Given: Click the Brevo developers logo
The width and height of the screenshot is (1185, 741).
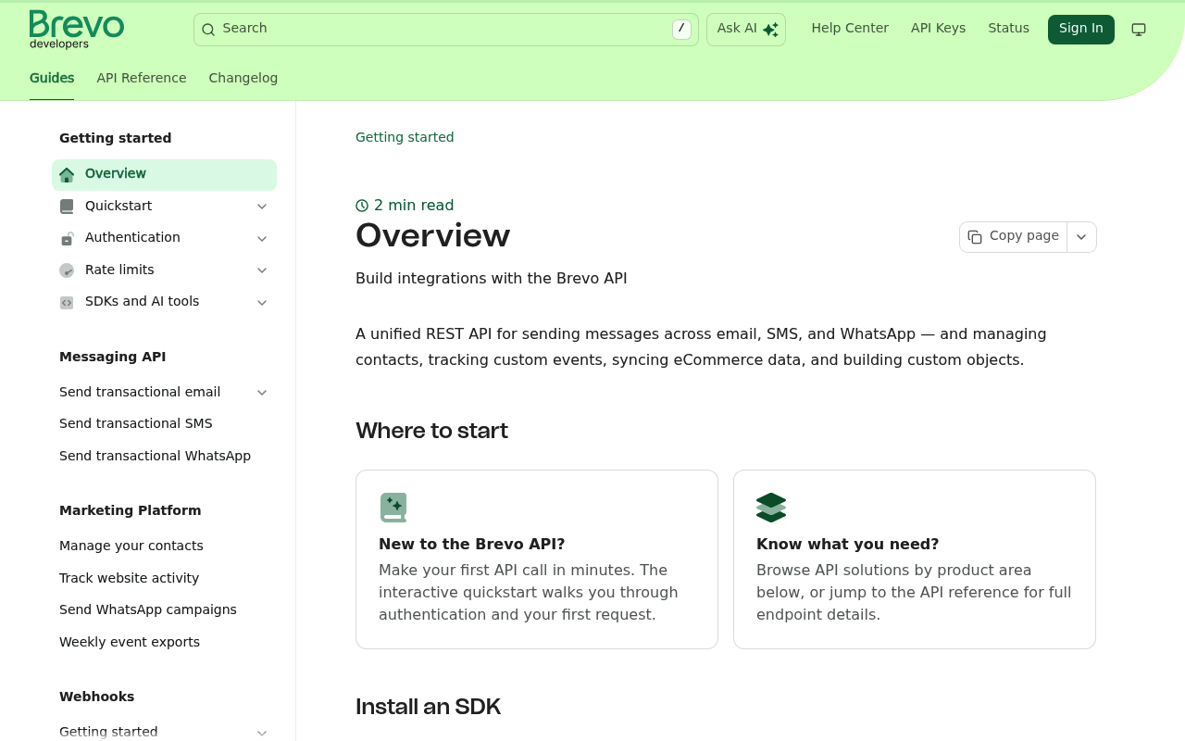Looking at the screenshot, I should click(77, 30).
